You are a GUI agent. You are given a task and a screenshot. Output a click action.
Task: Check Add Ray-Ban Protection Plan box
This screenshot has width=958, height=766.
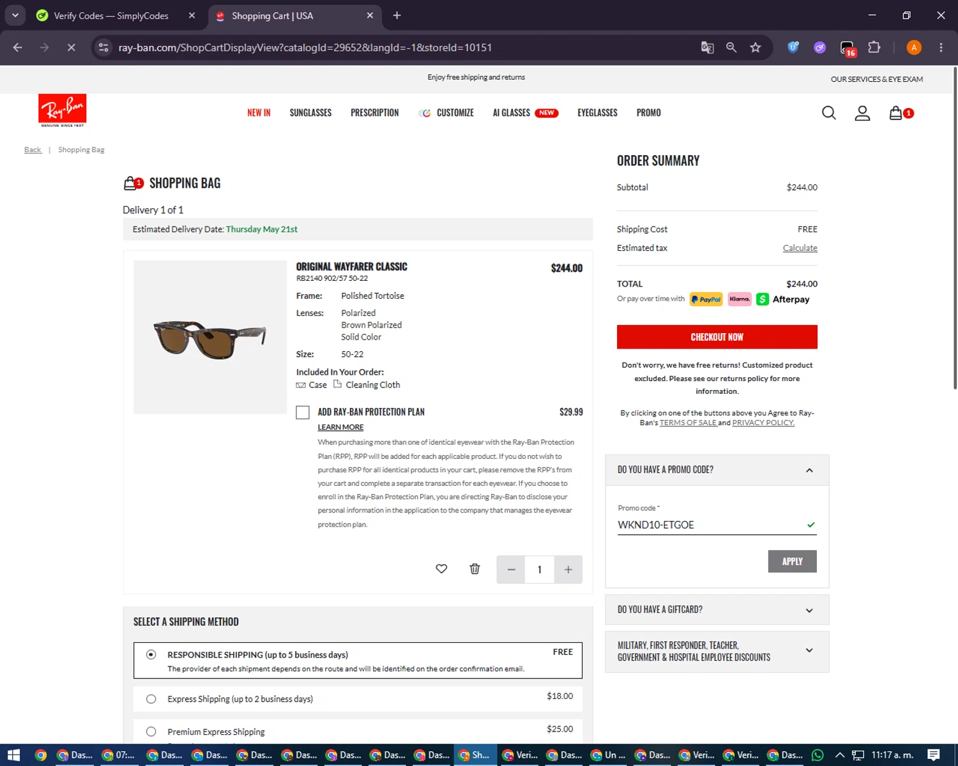[303, 412]
